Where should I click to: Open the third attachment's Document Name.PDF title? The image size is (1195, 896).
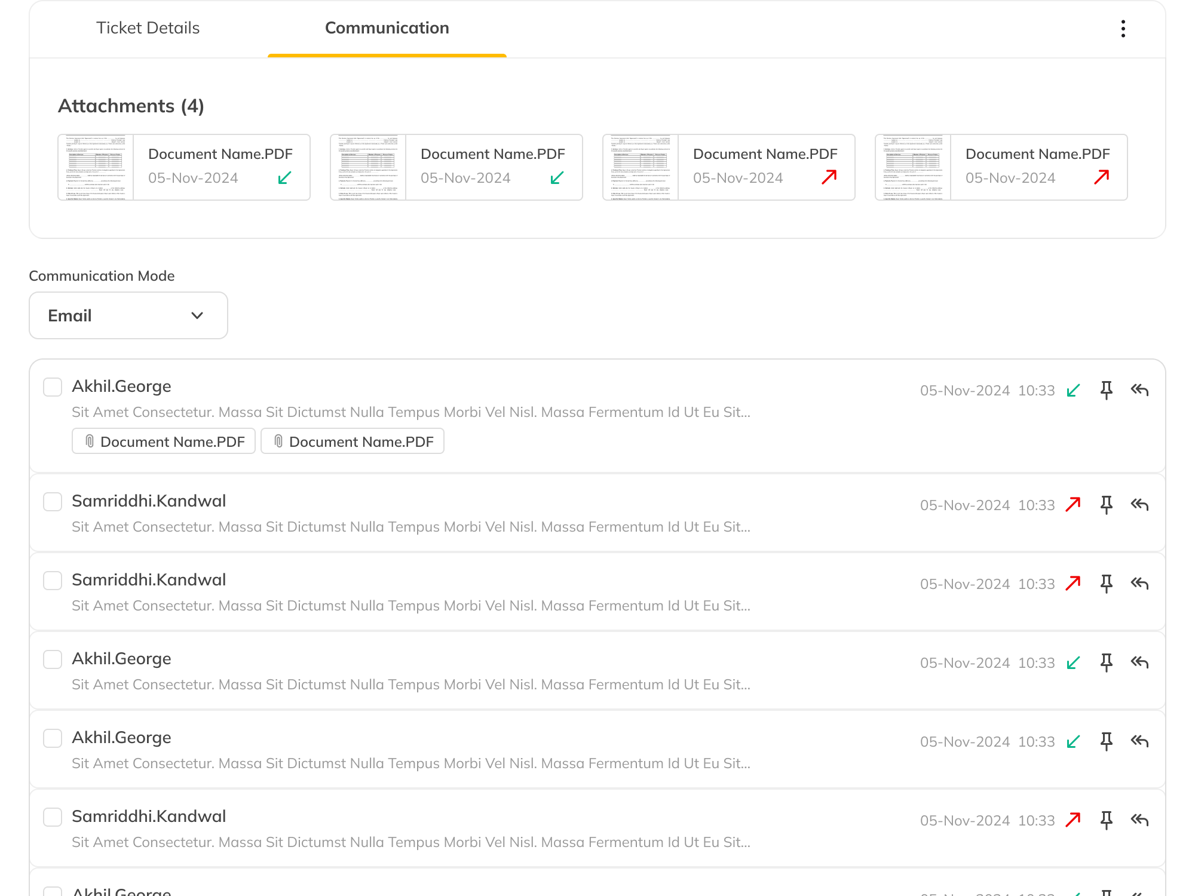click(x=765, y=154)
